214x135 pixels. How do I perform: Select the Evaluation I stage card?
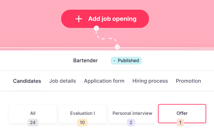pyautogui.click(x=82, y=113)
